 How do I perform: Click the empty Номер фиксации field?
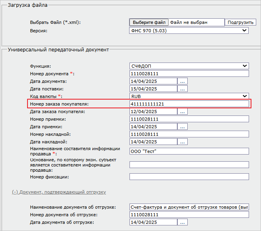[189, 177]
